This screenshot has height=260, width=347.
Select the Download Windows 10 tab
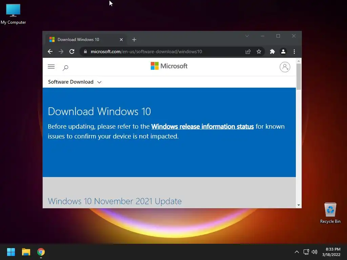86,40
